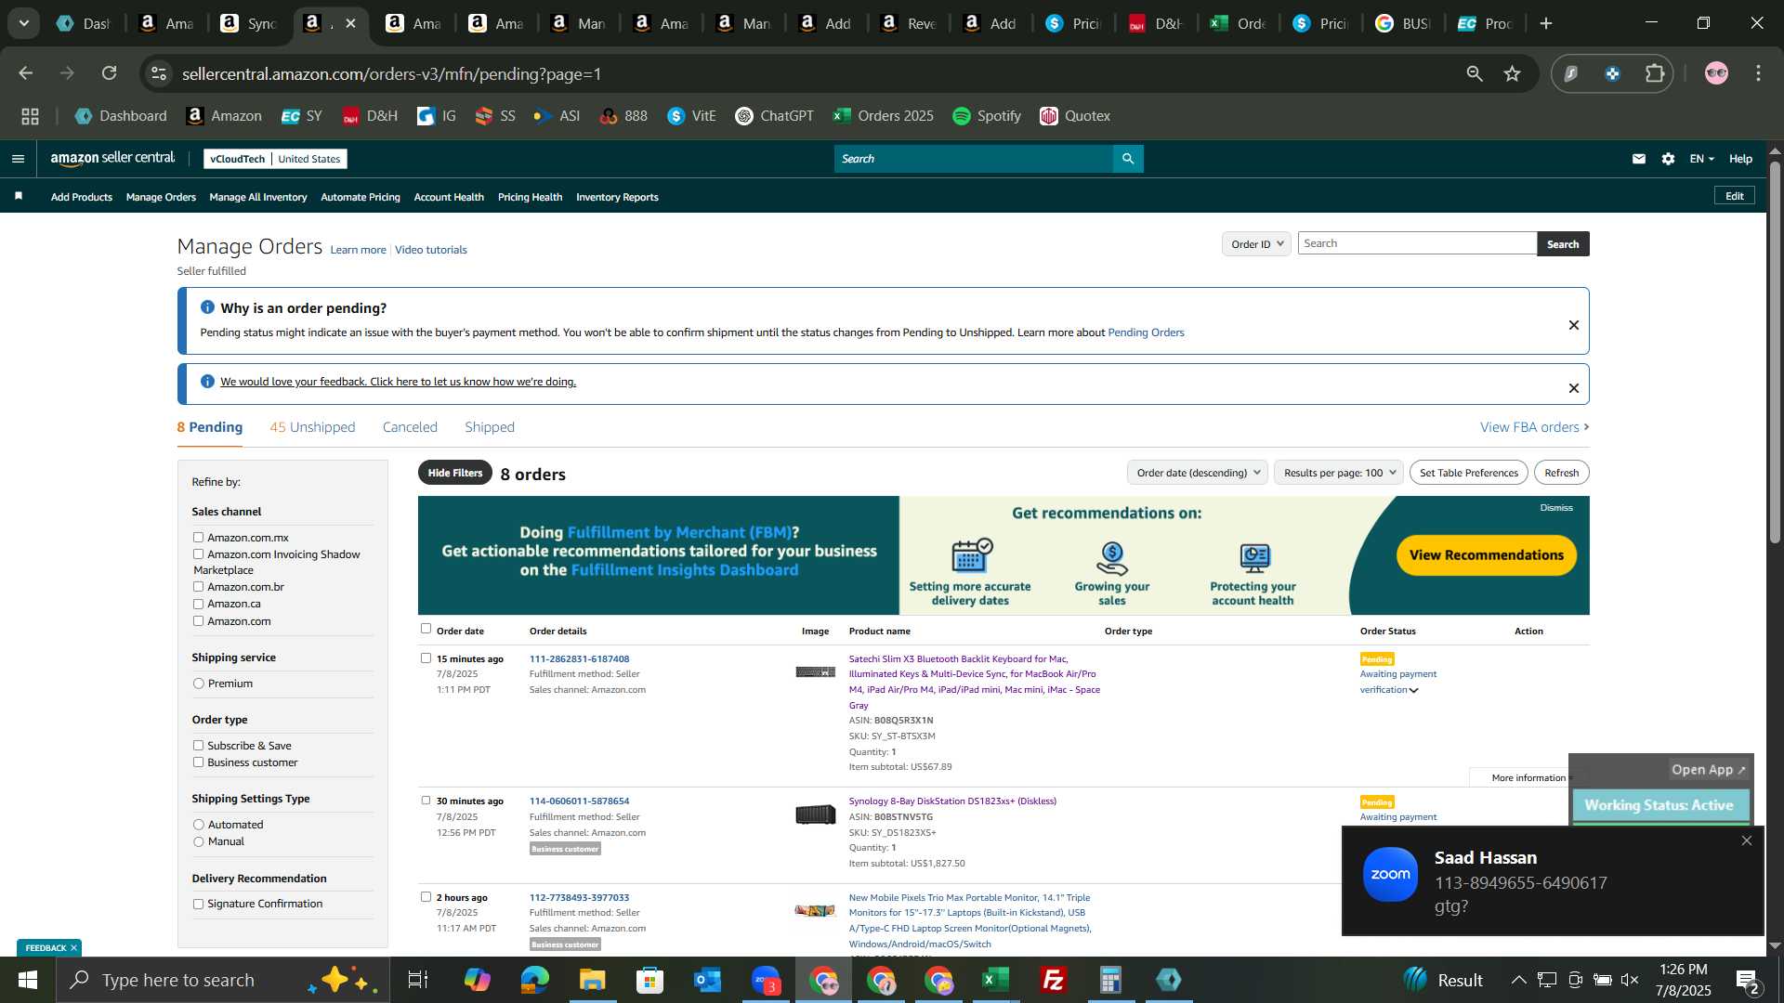Go back with the browser back arrow
Image resolution: width=1784 pixels, height=1003 pixels.
click(26, 73)
